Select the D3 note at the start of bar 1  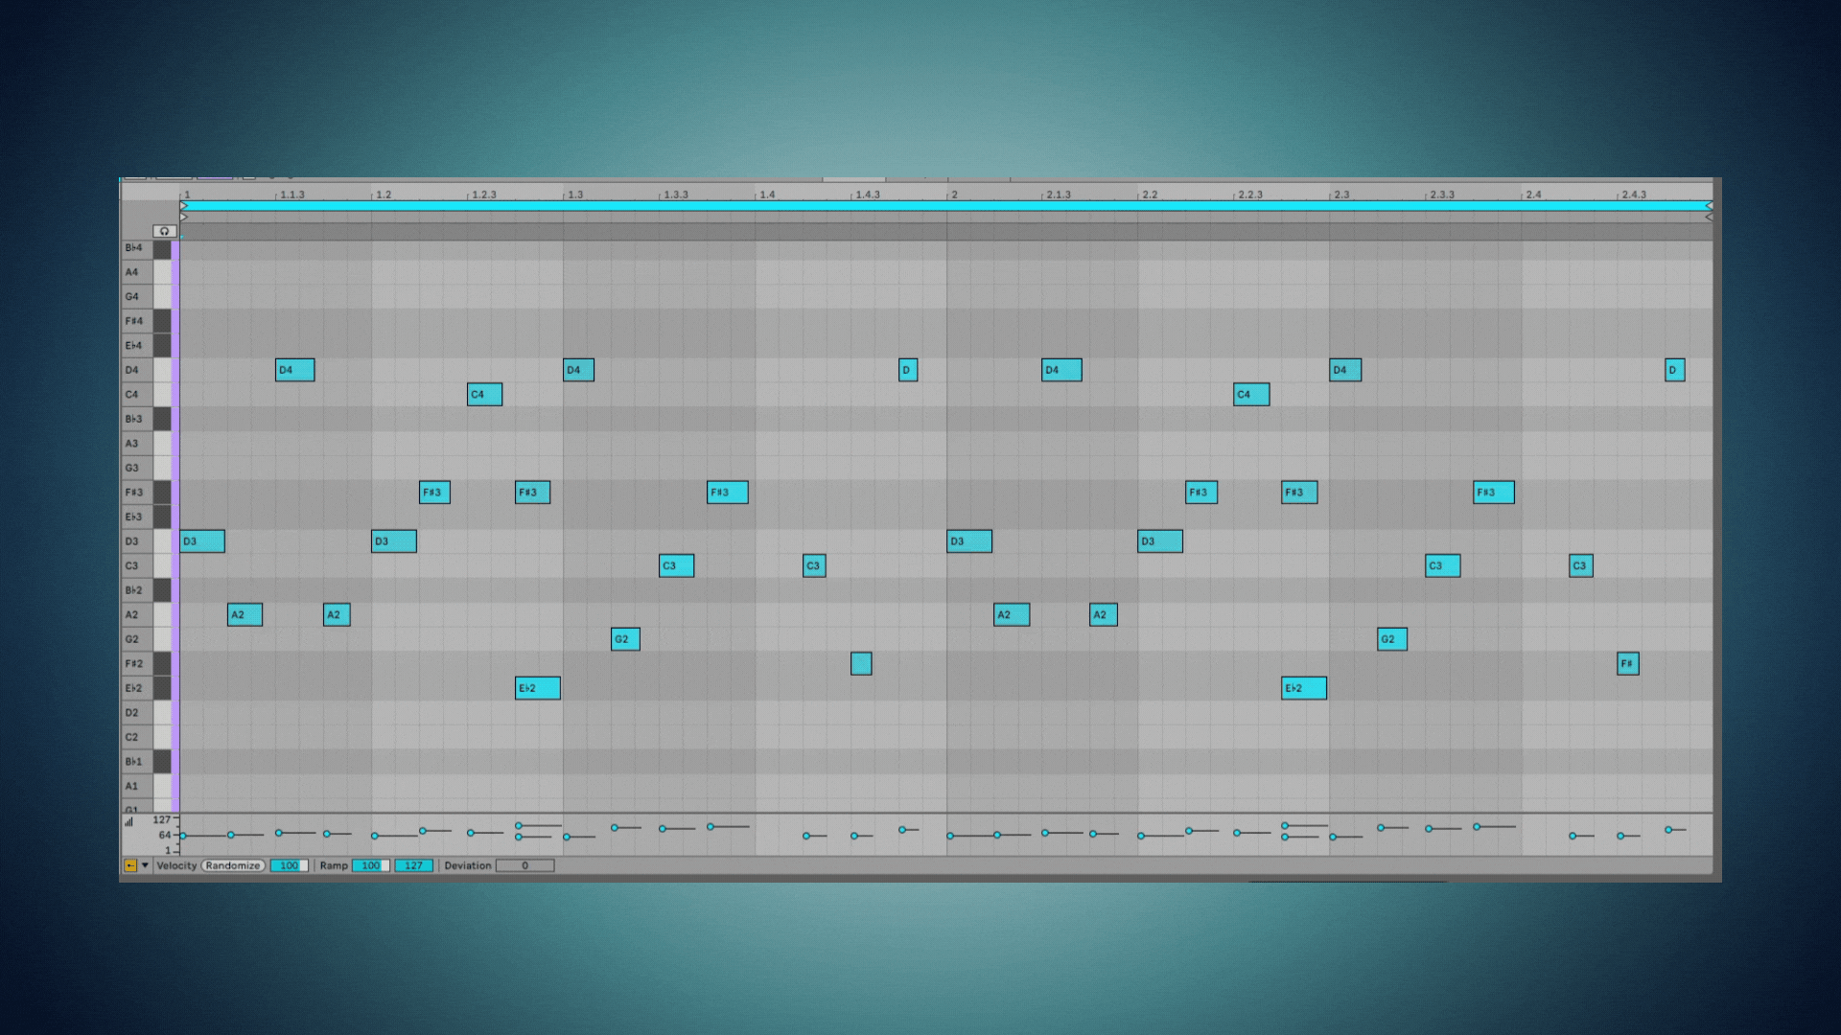(x=201, y=541)
